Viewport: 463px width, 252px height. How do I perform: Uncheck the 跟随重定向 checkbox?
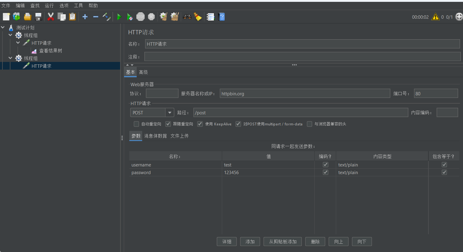tap(168, 124)
